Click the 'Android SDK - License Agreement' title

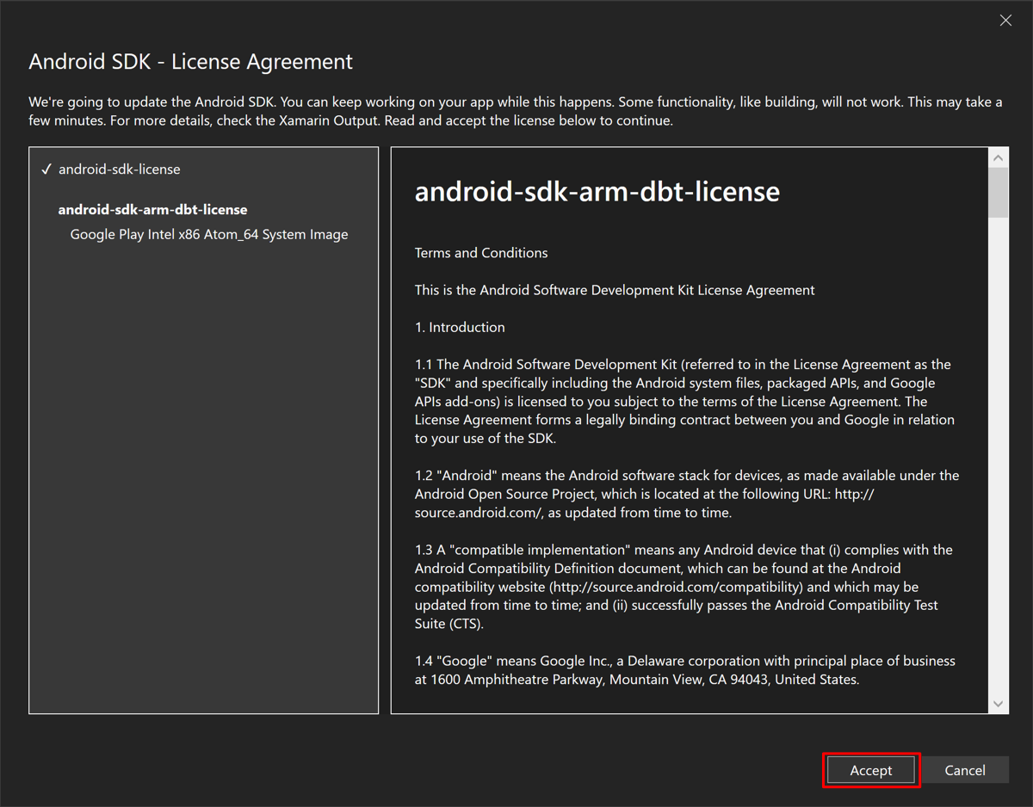[191, 62]
